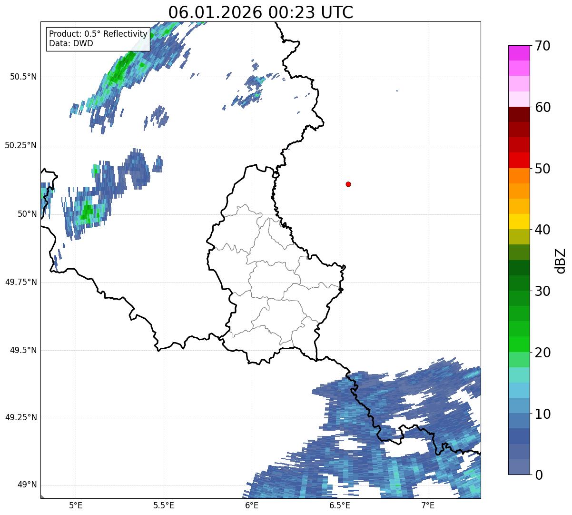Click the latitude label "49.75°N"
The height and width of the screenshot is (515, 572).
coord(21,282)
